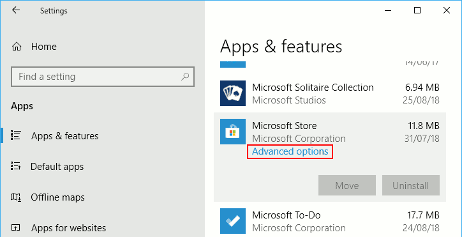Minimize the Settings window
This screenshot has height=237, width=462.
click(x=389, y=11)
